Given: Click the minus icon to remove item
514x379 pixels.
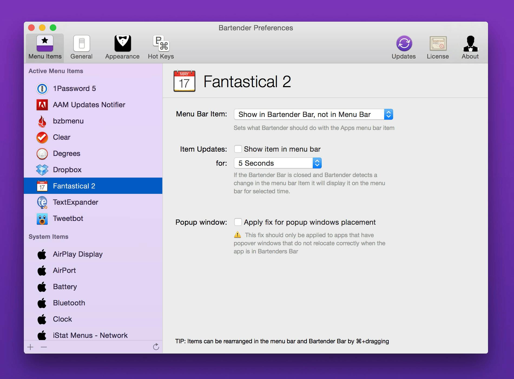Looking at the screenshot, I should pyautogui.click(x=44, y=347).
